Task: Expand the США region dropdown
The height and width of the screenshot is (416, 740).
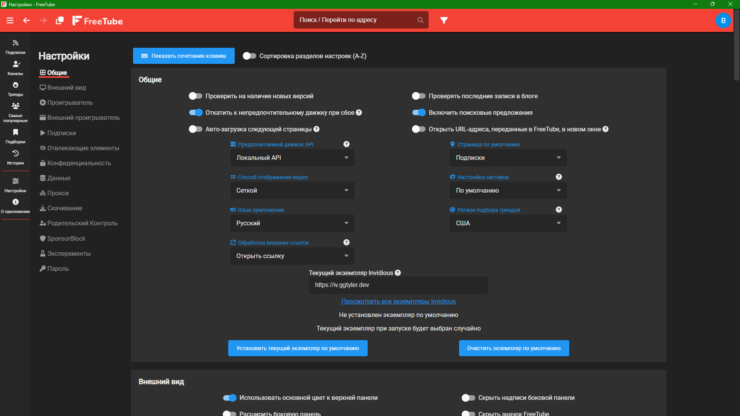Action: 508,223
